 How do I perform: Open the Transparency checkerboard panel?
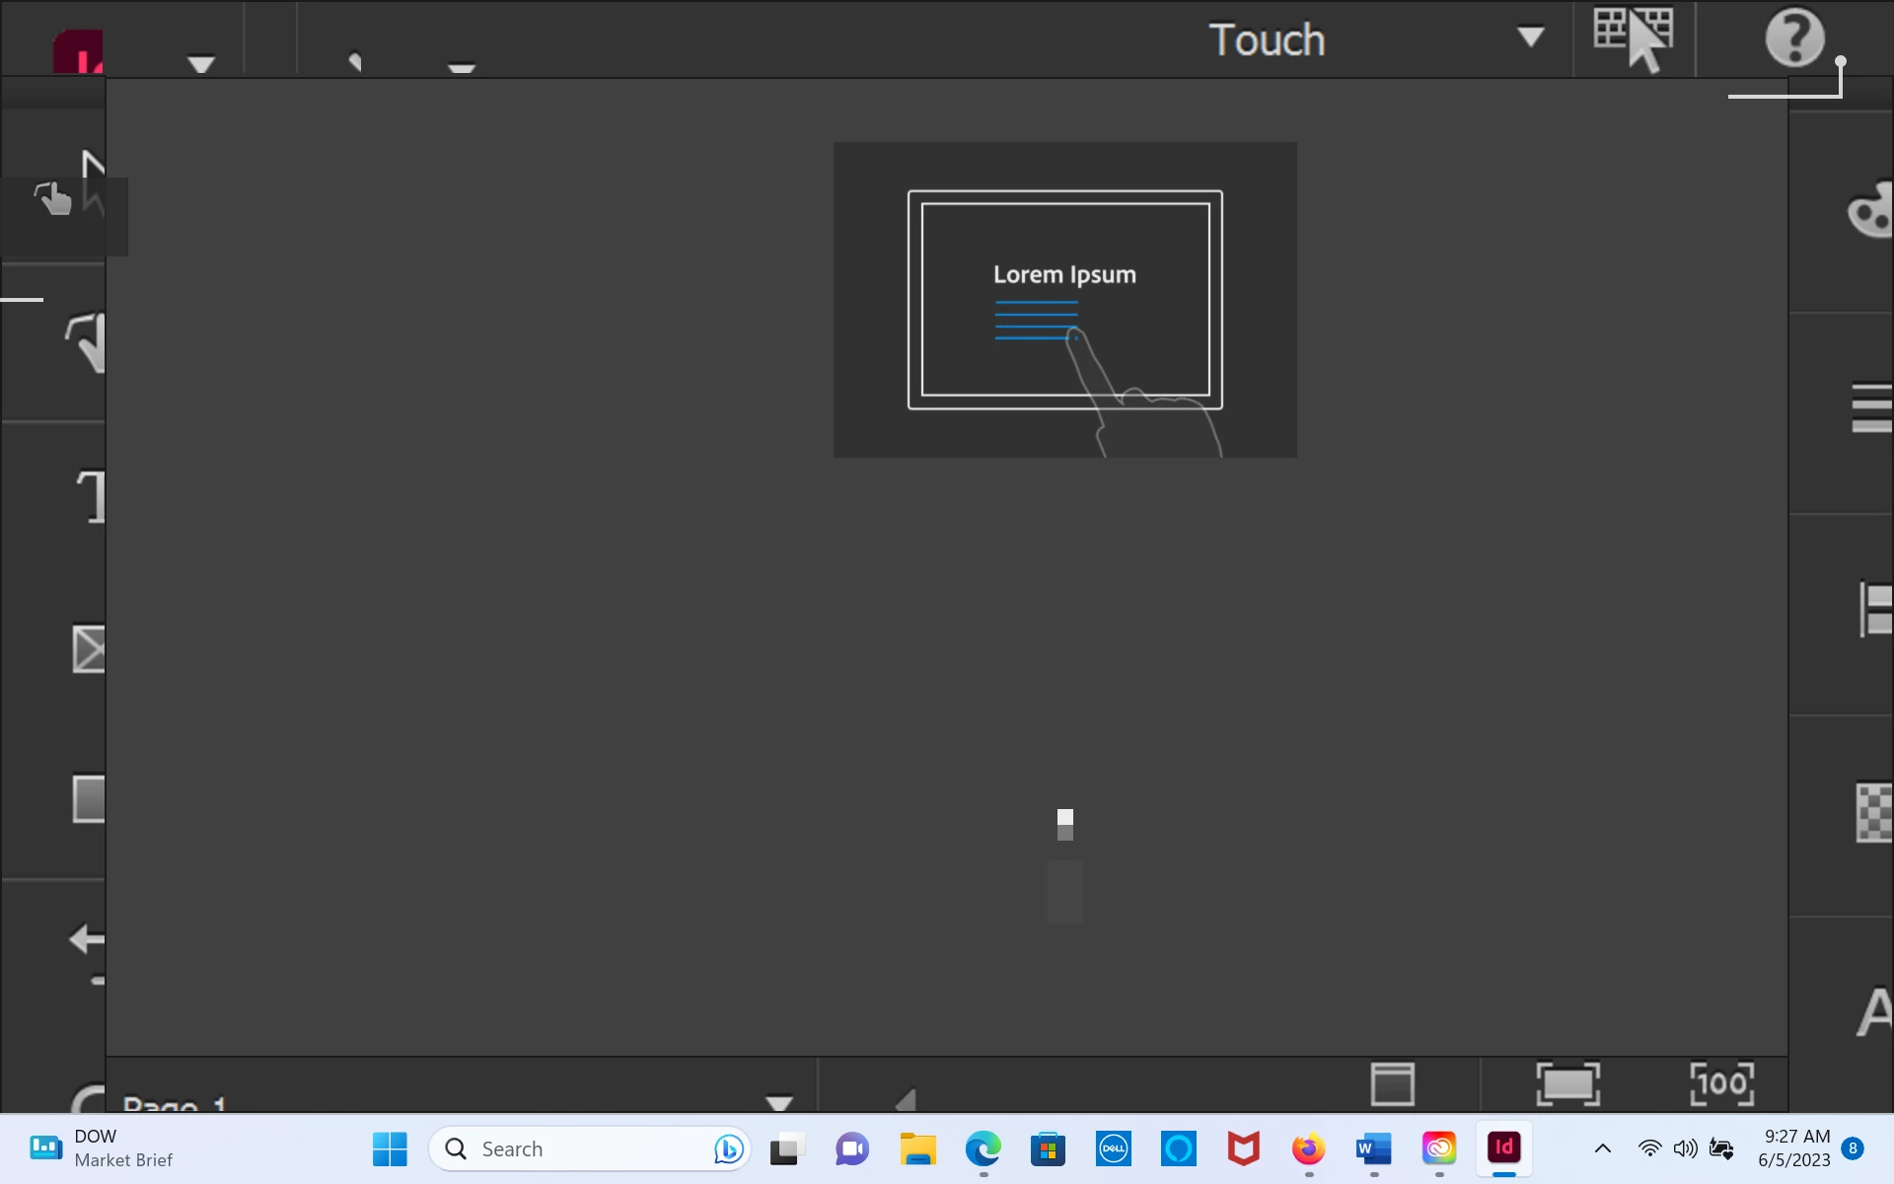[x=1873, y=812]
